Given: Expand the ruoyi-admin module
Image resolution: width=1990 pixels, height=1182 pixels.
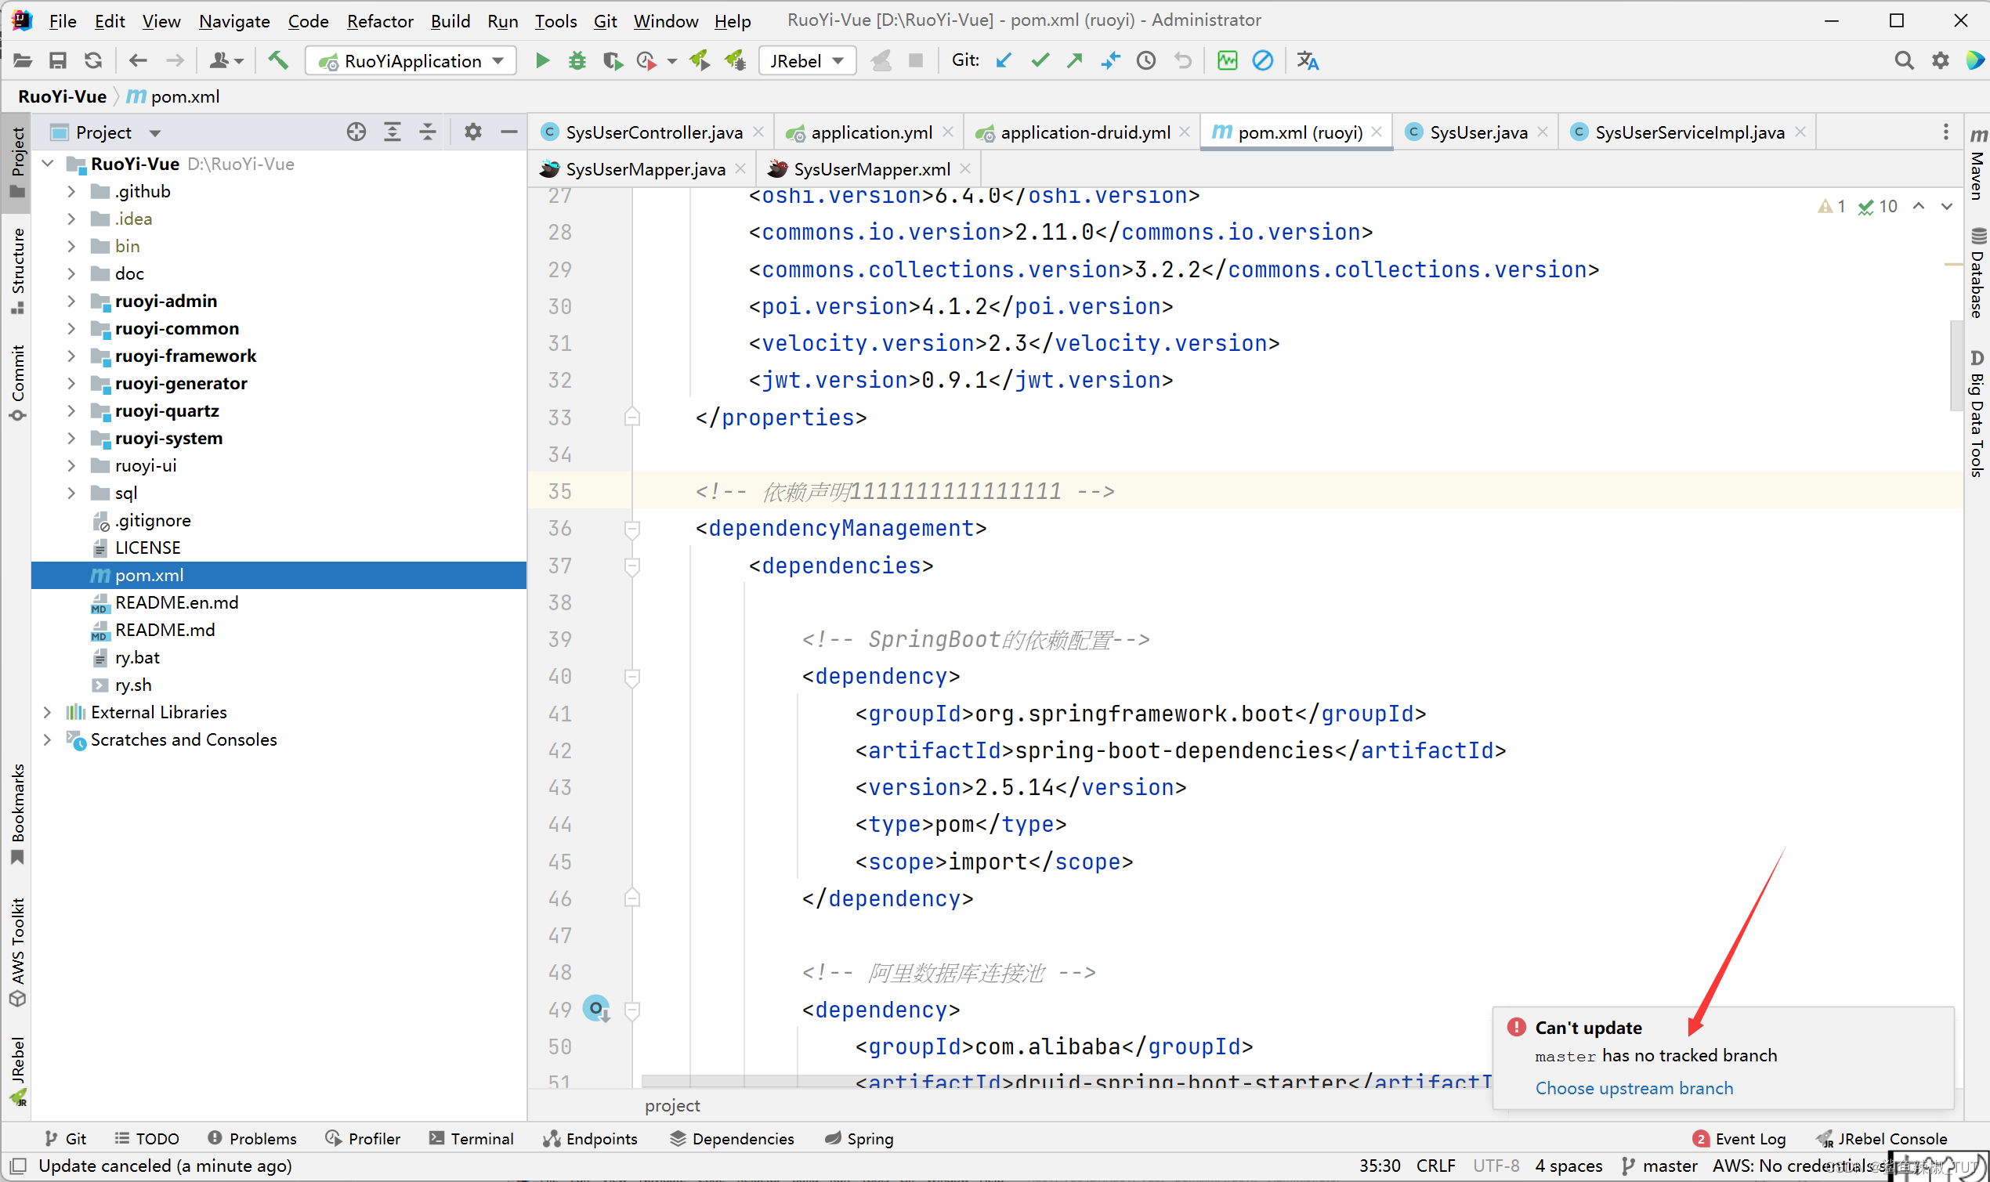Looking at the screenshot, I should [71, 301].
